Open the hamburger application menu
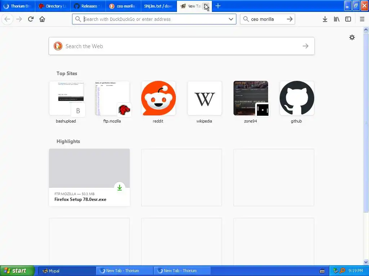This screenshot has height=276, width=369. tap(362, 19)
